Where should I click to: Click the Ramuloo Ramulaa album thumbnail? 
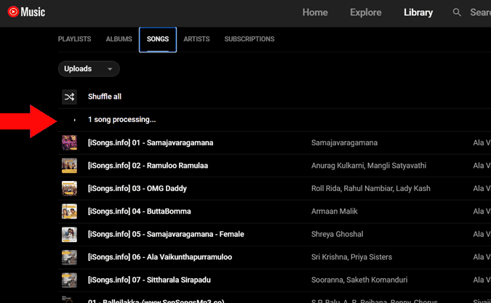(69, 166)
